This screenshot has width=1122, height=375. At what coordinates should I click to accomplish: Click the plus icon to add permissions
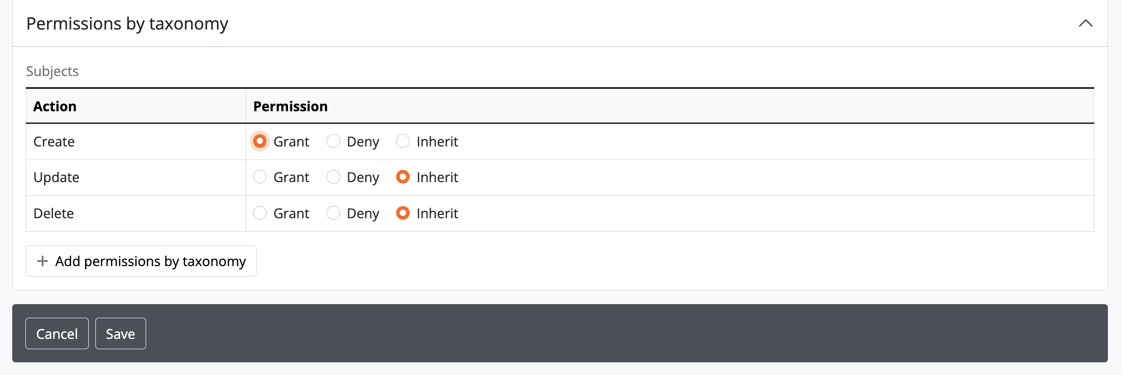click(x=43, y=261)
